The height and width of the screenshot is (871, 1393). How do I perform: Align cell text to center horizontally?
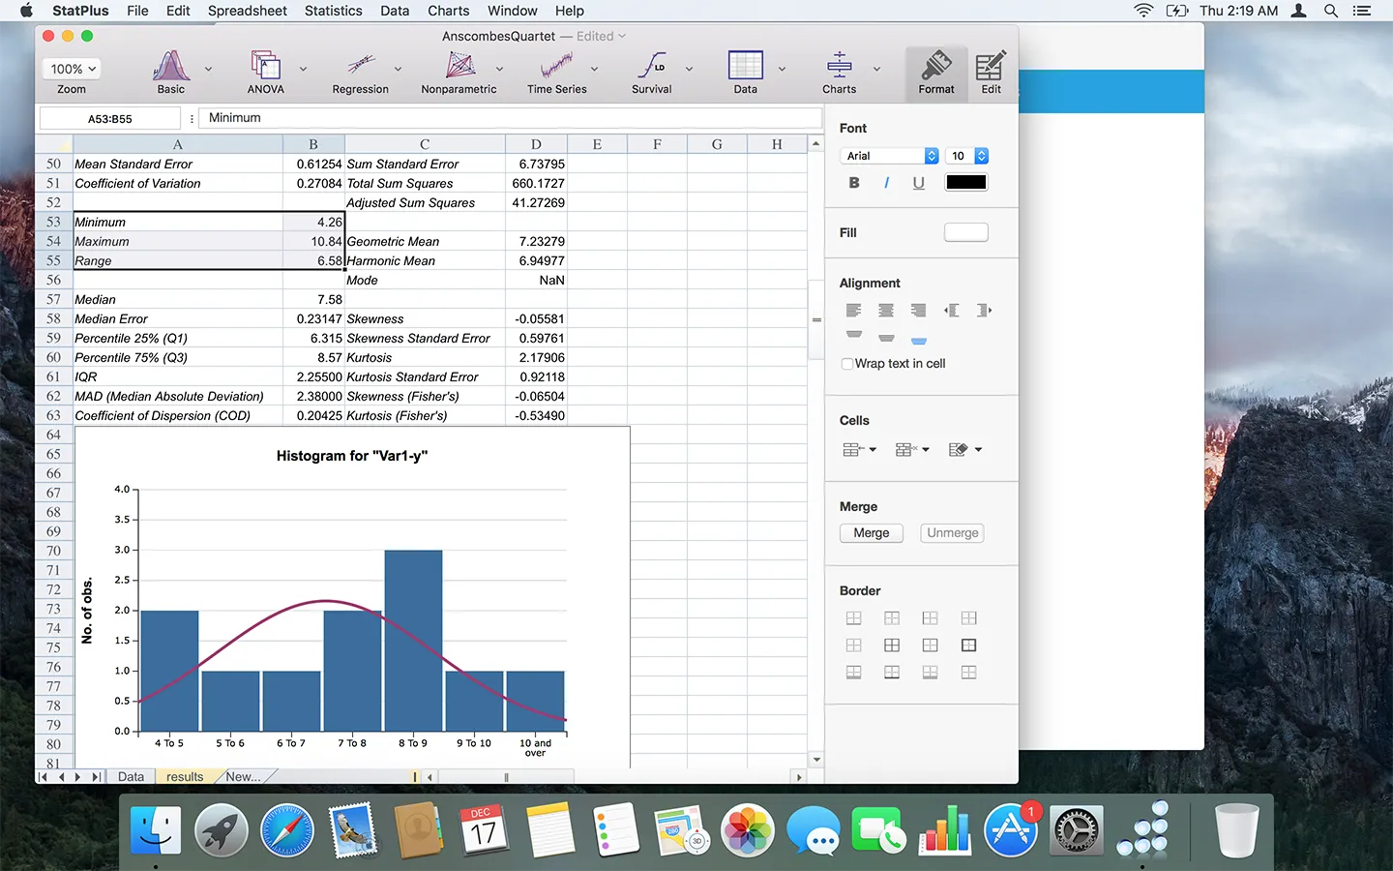[x=886, y=311]
